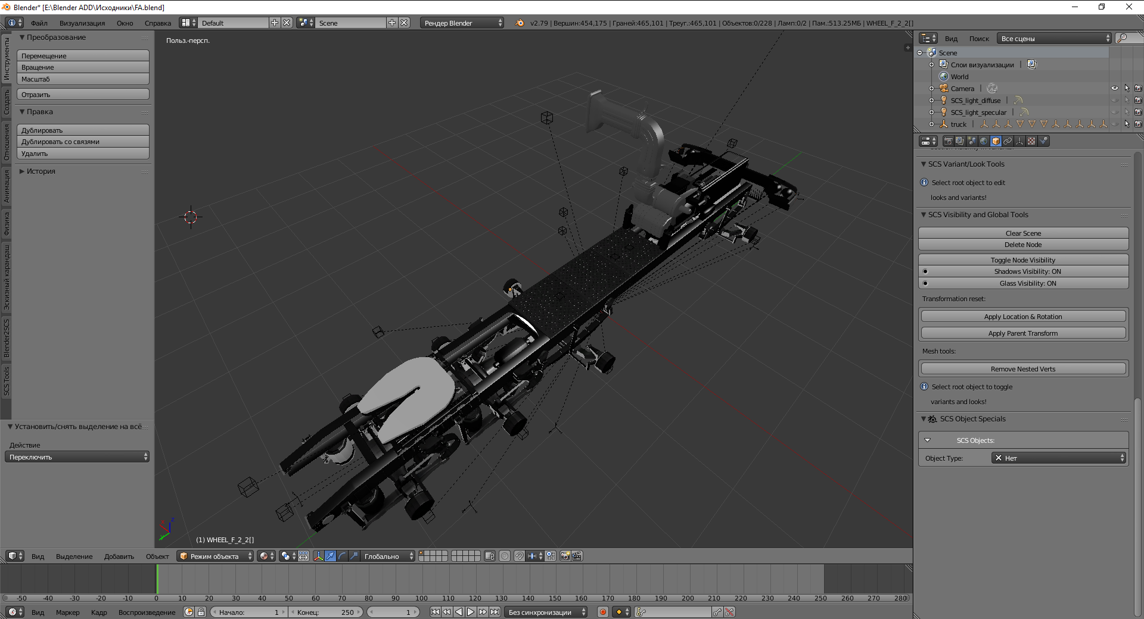The image size is (1144, 619).
Task: Click the Remove Nested Verts button
Action: coord(1023,369)
